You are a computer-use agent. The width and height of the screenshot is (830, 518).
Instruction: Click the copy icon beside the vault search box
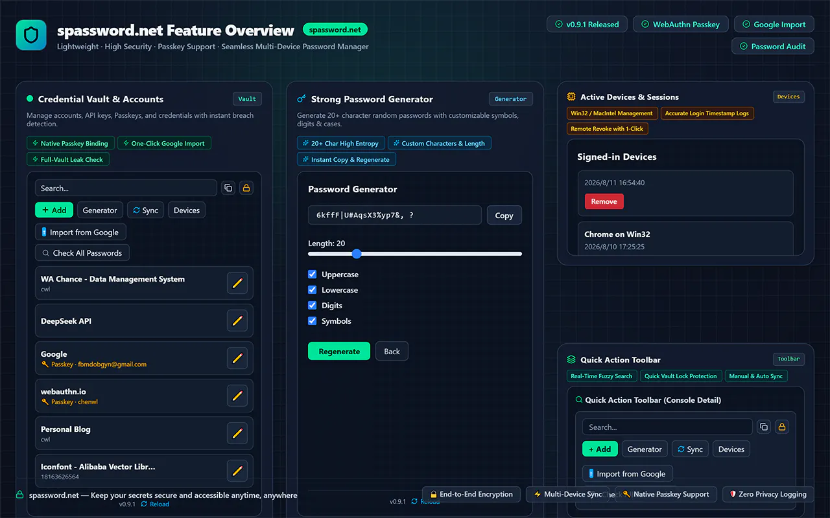tap(228, 188)
